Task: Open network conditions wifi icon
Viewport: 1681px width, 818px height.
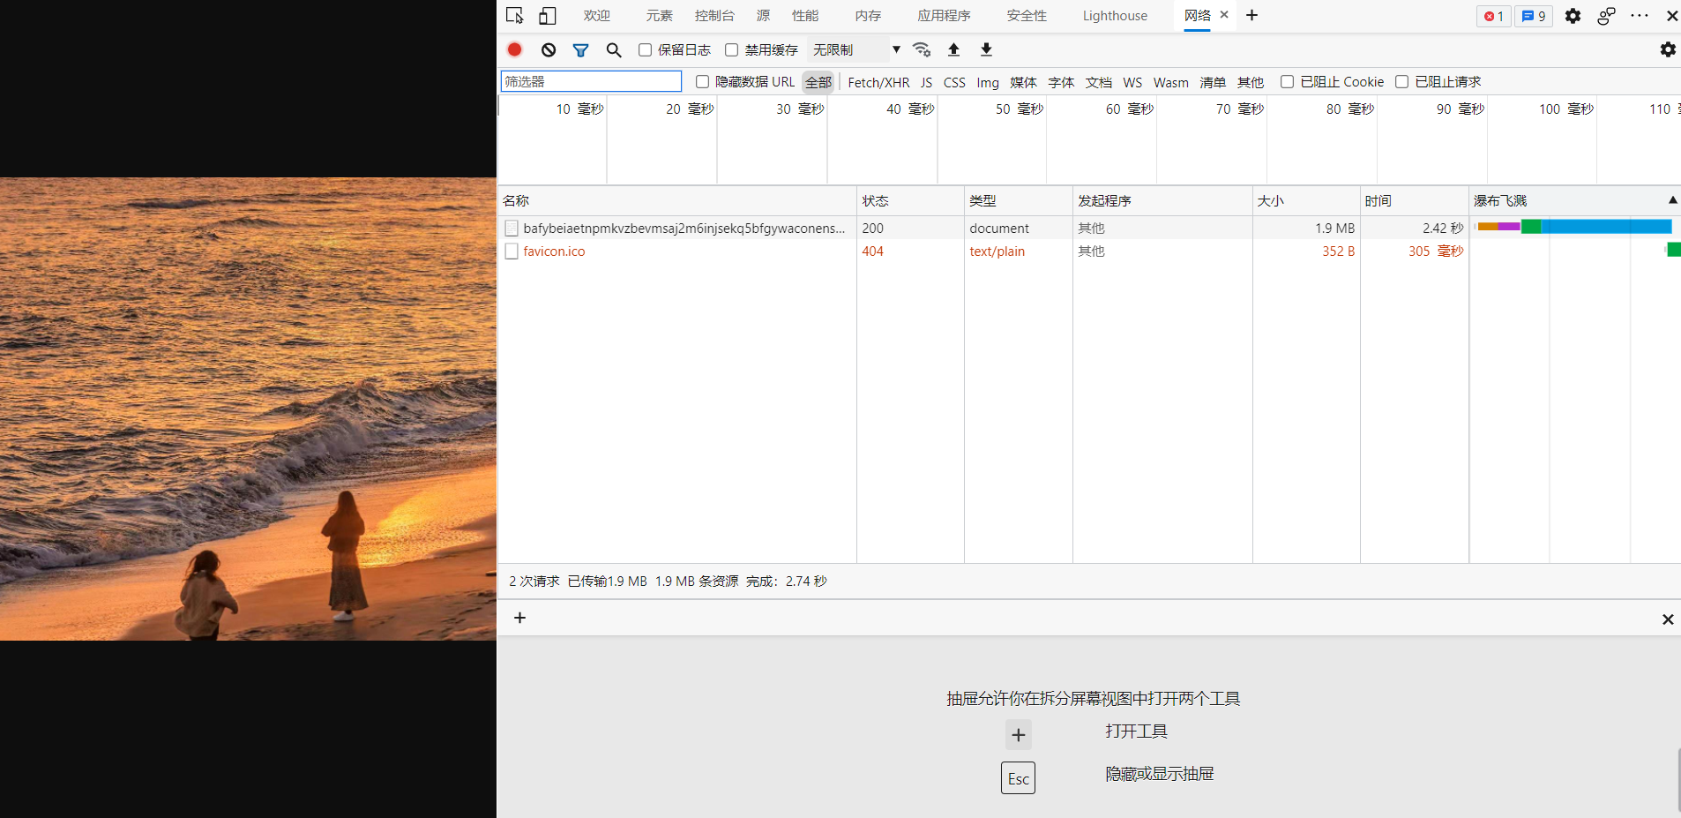Action: 922,50
